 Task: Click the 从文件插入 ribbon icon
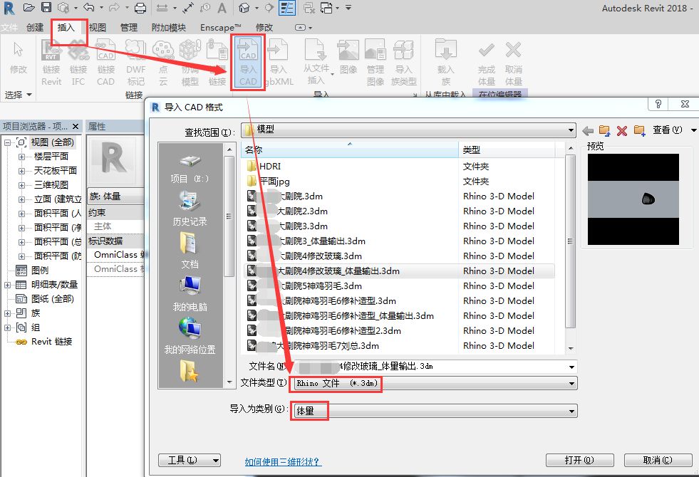tap(316, 61)
